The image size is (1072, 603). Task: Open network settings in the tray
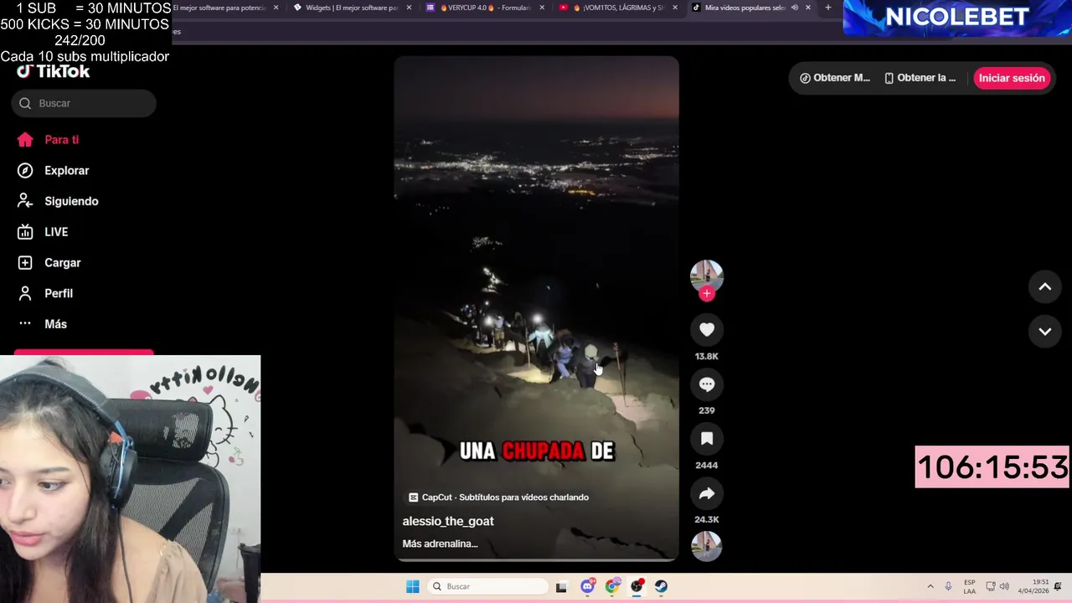point(991,586)
